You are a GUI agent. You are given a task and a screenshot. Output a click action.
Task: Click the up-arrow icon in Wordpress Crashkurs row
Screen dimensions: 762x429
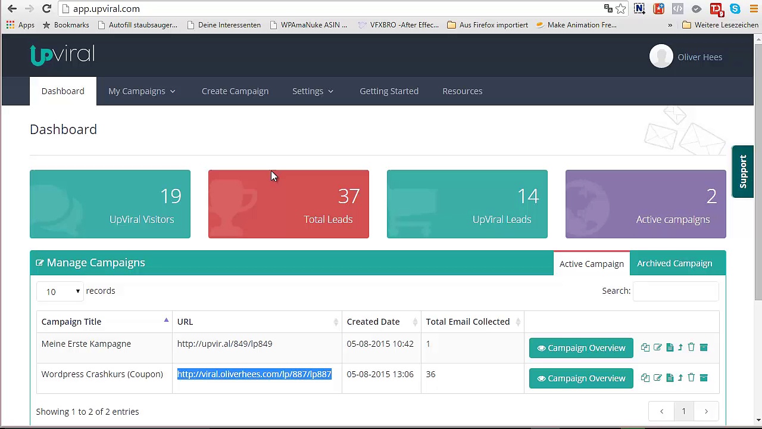pos(680,378)
